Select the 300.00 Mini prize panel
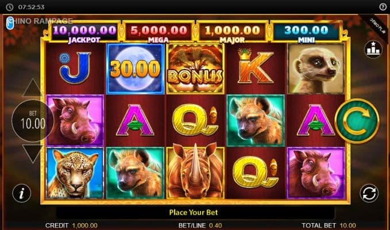Image resolution: width=390 pixels, height=230 pixels. tap(306, 32)
